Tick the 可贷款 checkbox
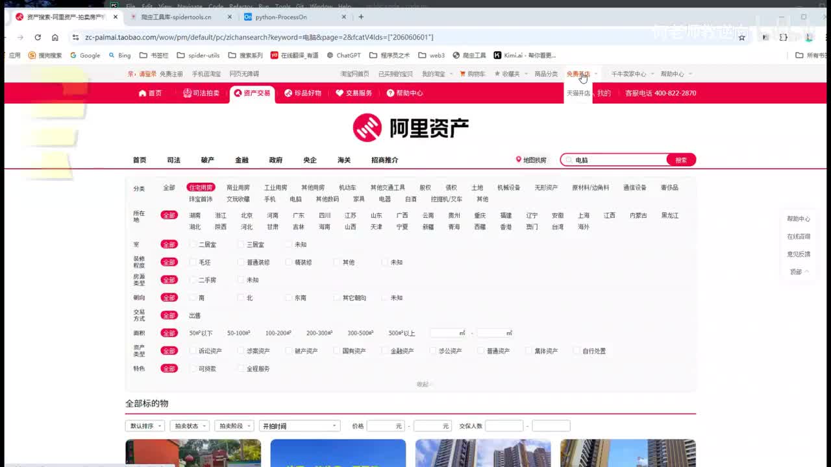The image size is (831, 467). [x=193, y=368]
